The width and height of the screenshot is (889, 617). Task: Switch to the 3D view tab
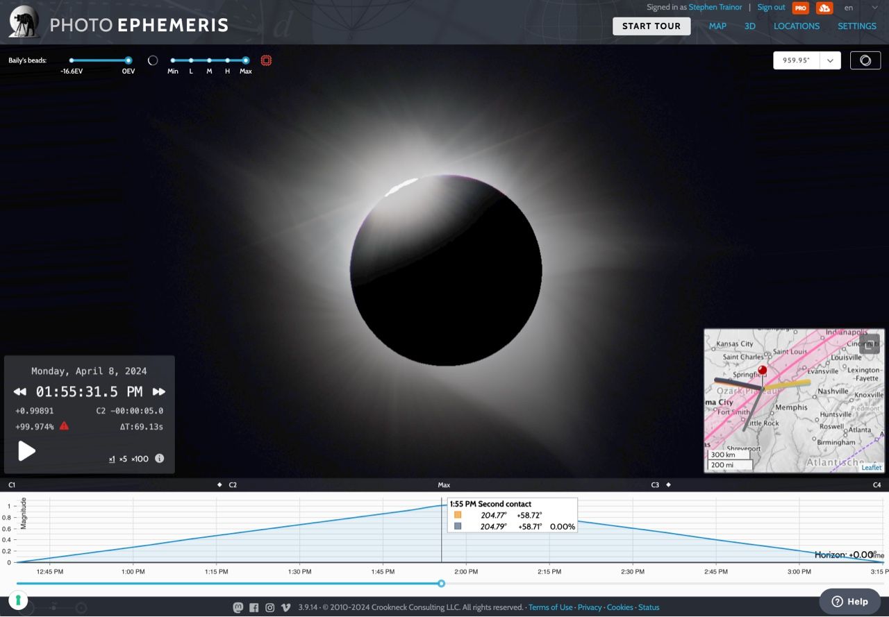click(750, 26)
